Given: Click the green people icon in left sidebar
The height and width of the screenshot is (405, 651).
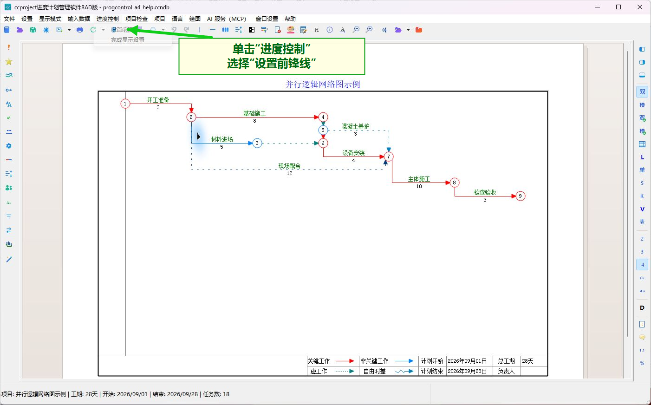Looking at the screenshot, I should pyautogui.click(x=9, y=188).
